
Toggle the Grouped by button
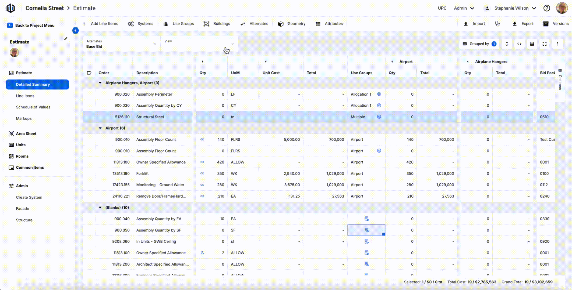coord(479,44)
